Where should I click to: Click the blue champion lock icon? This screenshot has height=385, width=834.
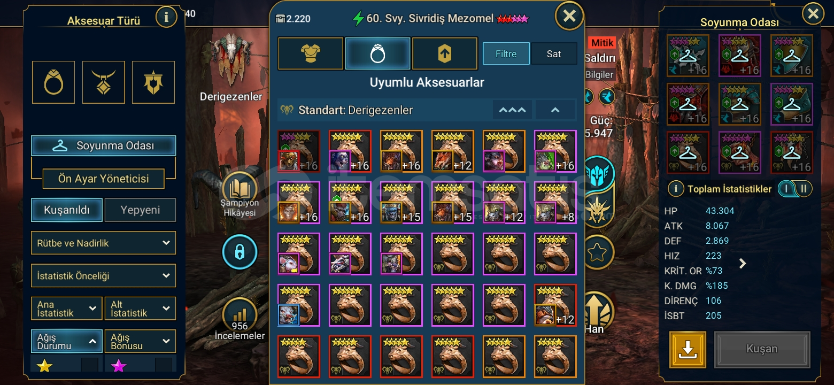tap(240, 251)
